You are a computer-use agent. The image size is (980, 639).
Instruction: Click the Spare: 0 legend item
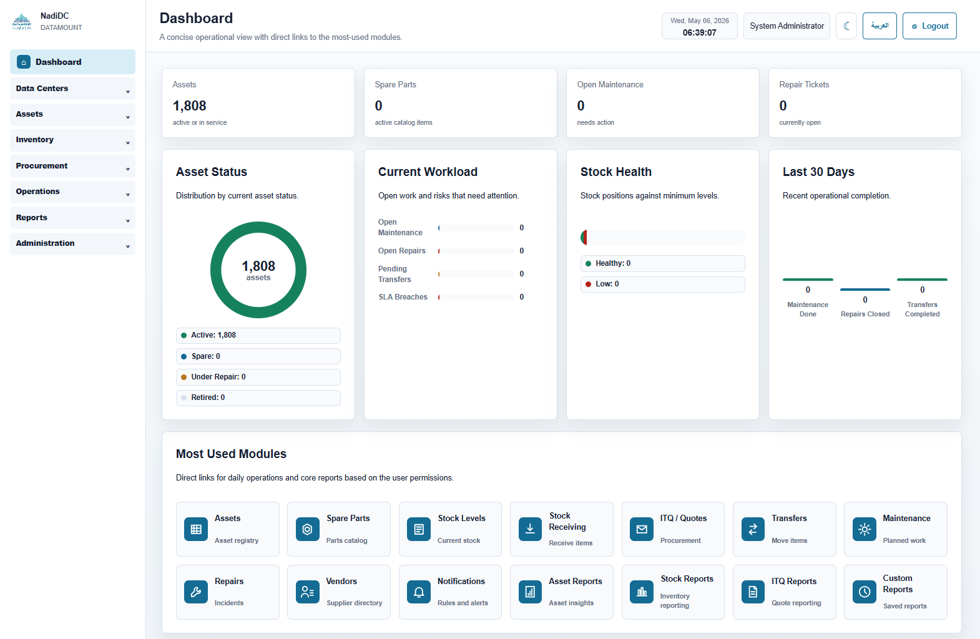click(258, 356)
